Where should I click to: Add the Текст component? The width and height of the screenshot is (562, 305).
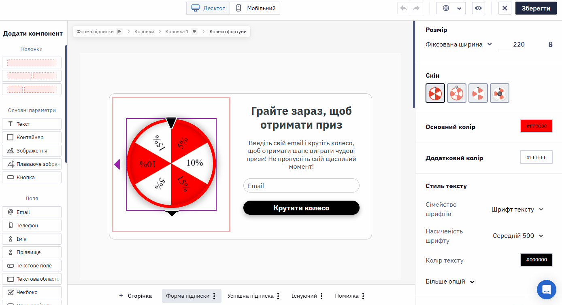[x=32, y=124]
